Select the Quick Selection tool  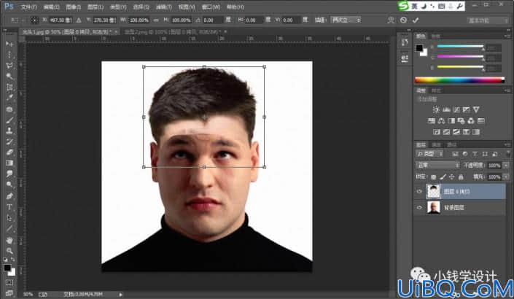pyautogui.click(x=9, y=77)
